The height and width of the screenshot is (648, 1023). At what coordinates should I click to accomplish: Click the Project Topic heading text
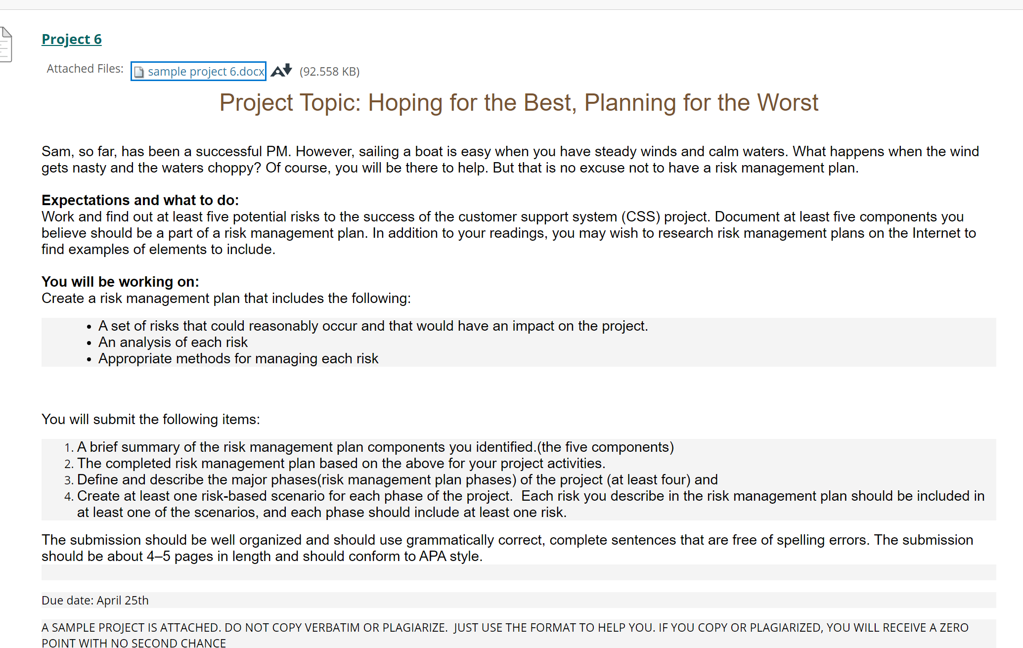(x=519, y=103)
